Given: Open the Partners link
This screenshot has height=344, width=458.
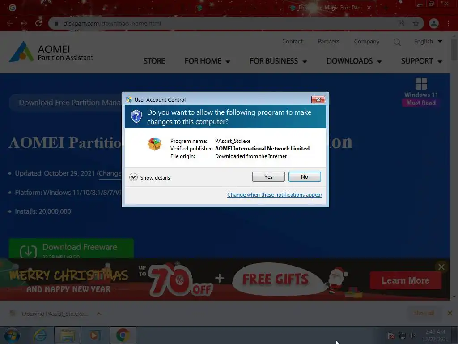Looking at the screenshot, I should pos(328,42).
